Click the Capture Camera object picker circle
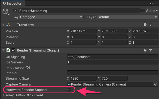159x99 pixels. [x=156, y=84]
